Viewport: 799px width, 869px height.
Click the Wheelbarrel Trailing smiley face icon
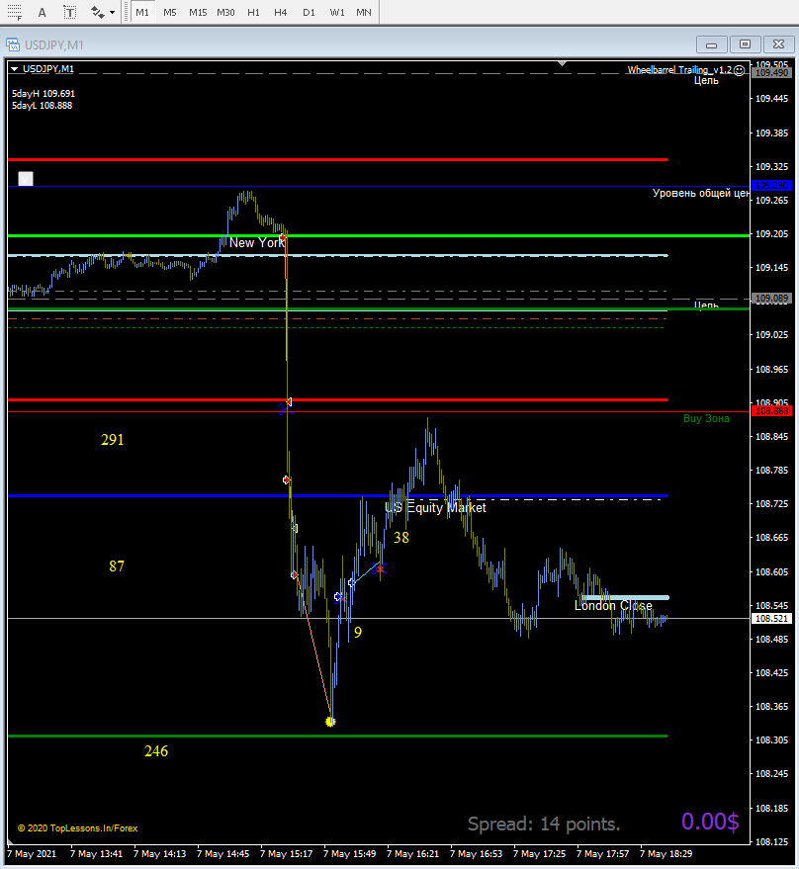pos(739,70)
